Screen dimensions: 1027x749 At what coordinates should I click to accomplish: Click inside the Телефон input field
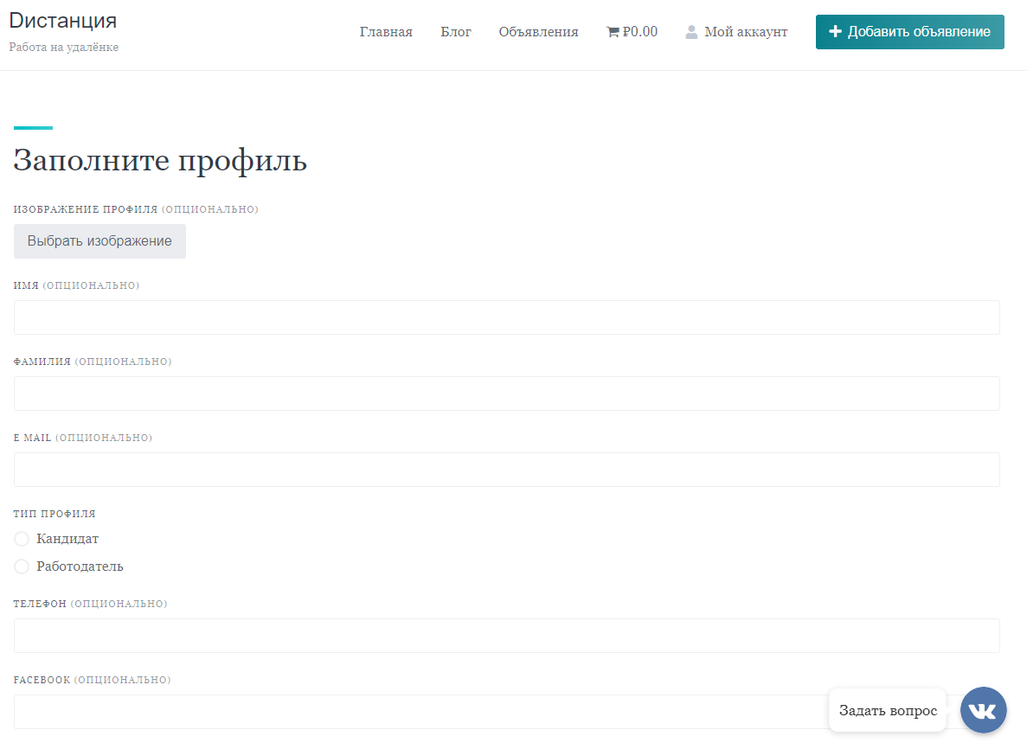tap(506, 636)
